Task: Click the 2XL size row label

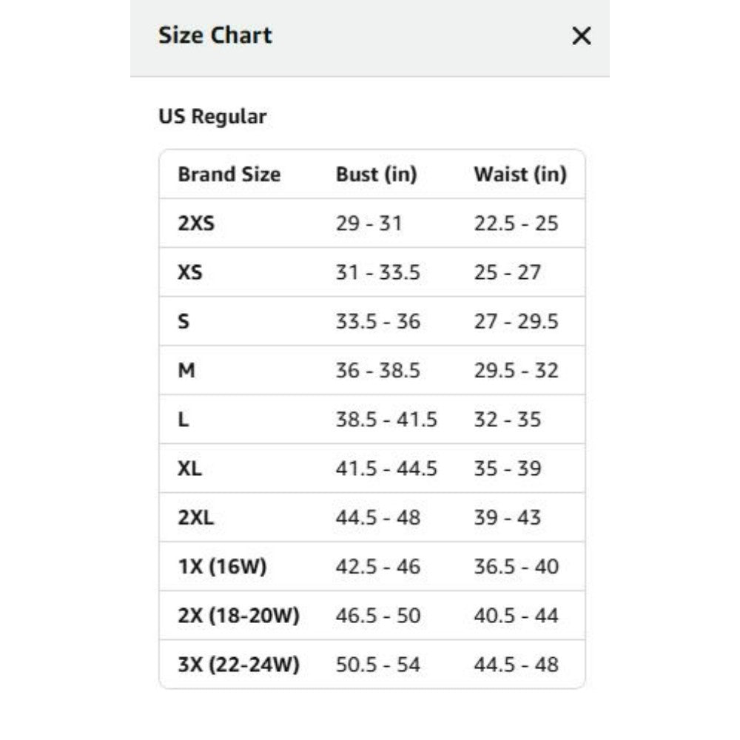Action: pos(196,518)
